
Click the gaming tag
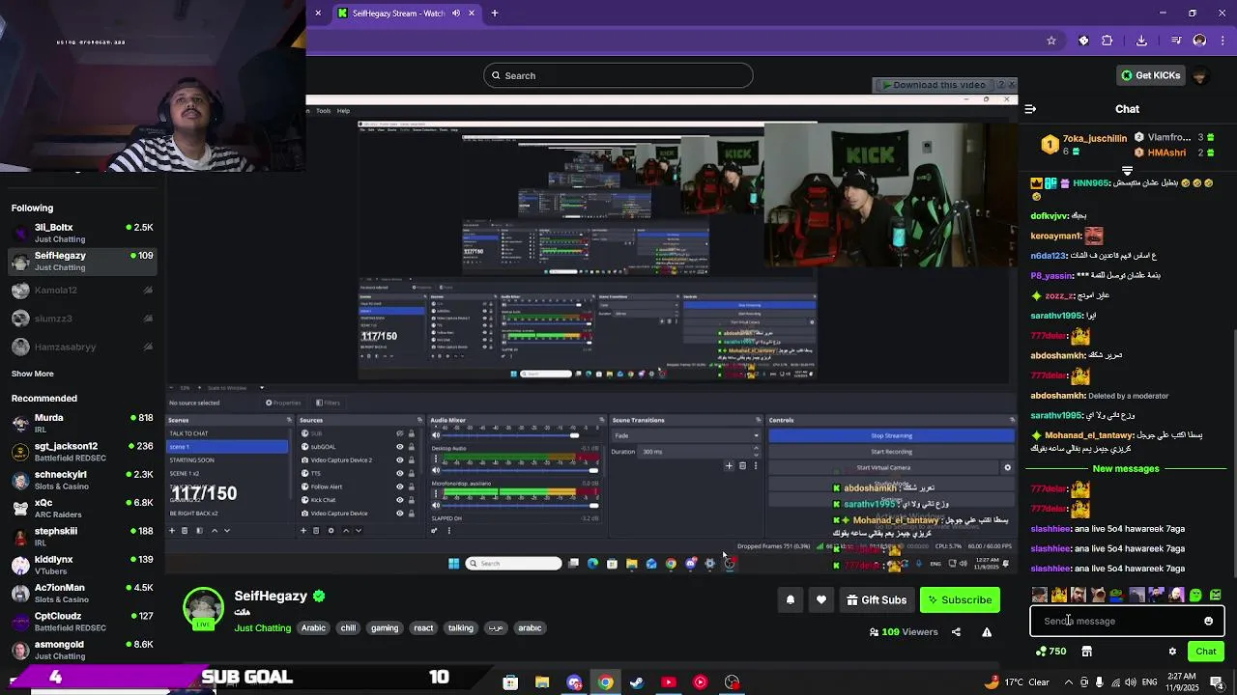pos(385,628)
